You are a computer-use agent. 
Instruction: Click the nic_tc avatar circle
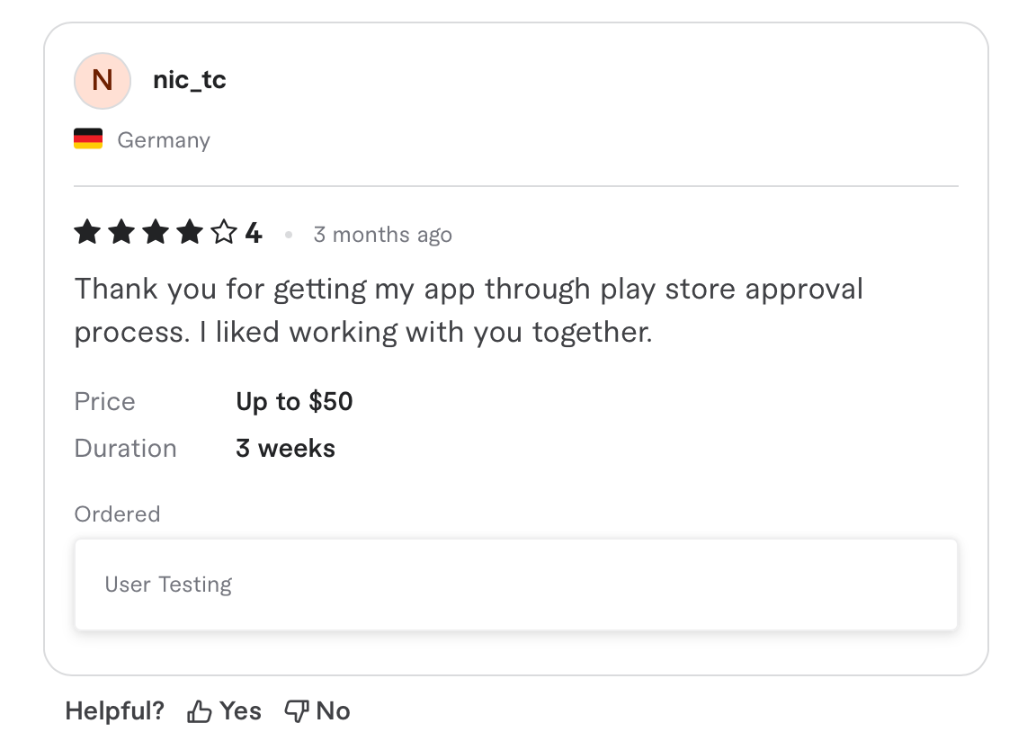click(103, 81)
